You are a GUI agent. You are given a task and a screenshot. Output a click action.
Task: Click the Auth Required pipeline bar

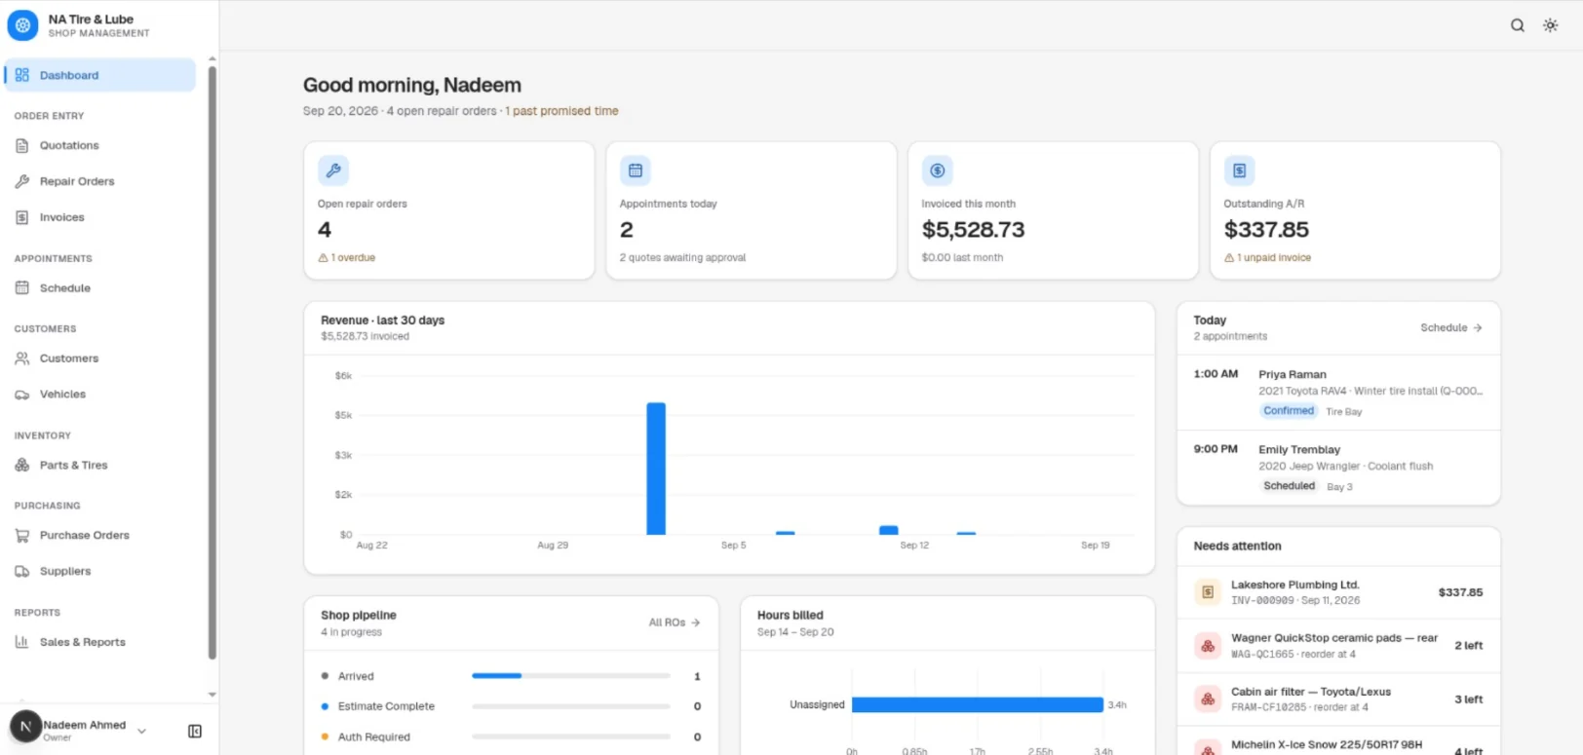571,736
